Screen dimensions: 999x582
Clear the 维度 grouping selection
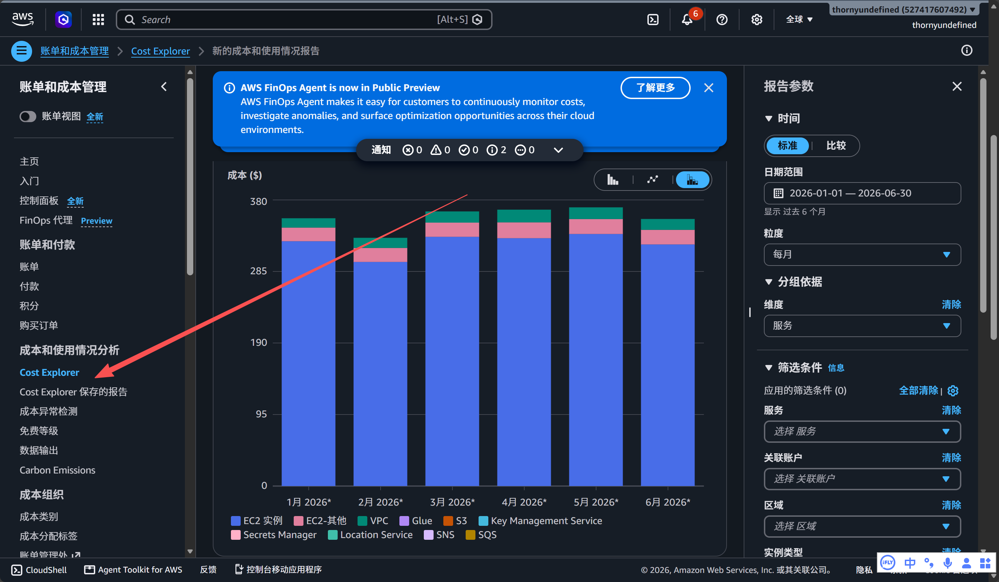[x=952, y=305]
